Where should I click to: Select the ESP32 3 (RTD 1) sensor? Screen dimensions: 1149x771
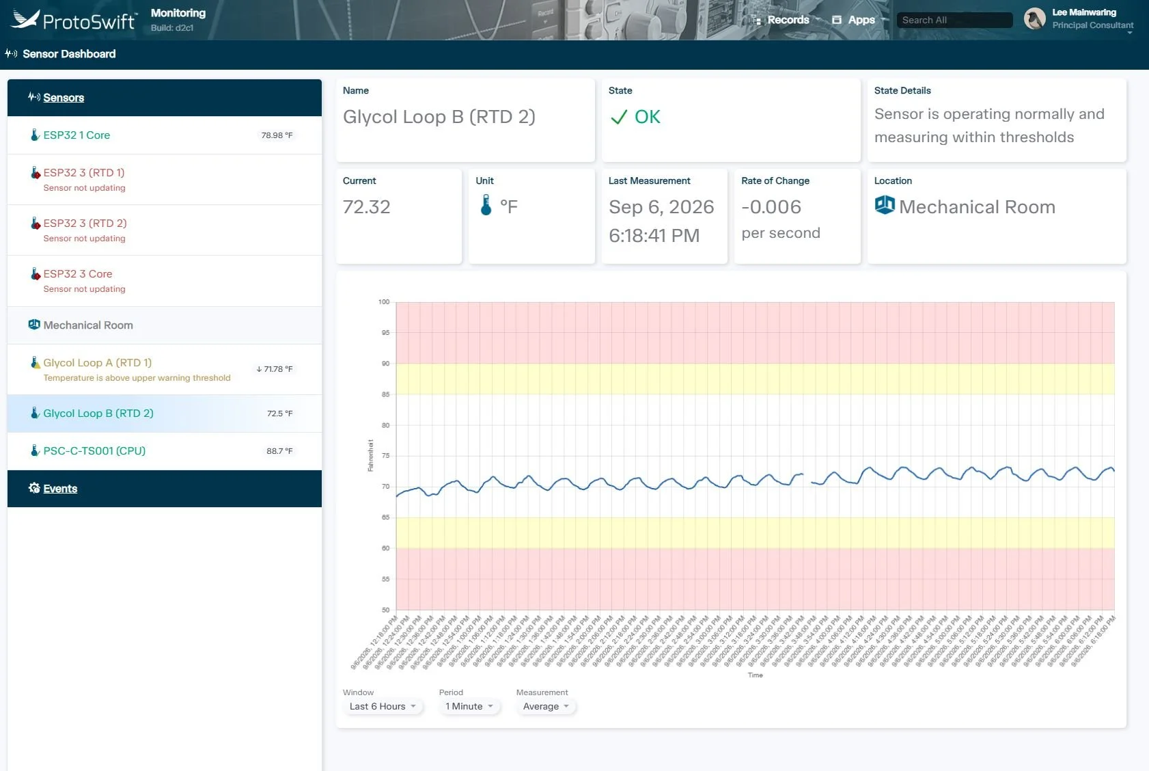click(x=165, y=180)
